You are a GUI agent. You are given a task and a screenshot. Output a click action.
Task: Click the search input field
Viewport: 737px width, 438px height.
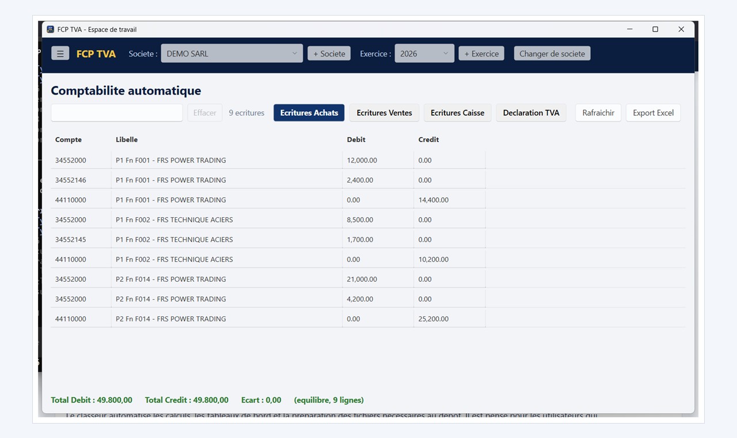pos(117,113)
